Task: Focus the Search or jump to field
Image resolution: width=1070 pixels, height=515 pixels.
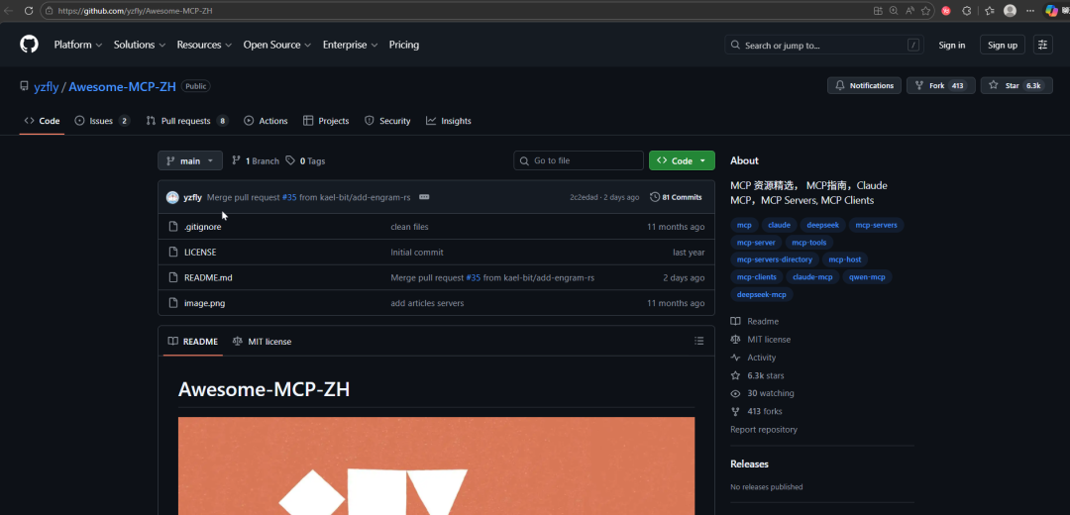Action: 823,45
